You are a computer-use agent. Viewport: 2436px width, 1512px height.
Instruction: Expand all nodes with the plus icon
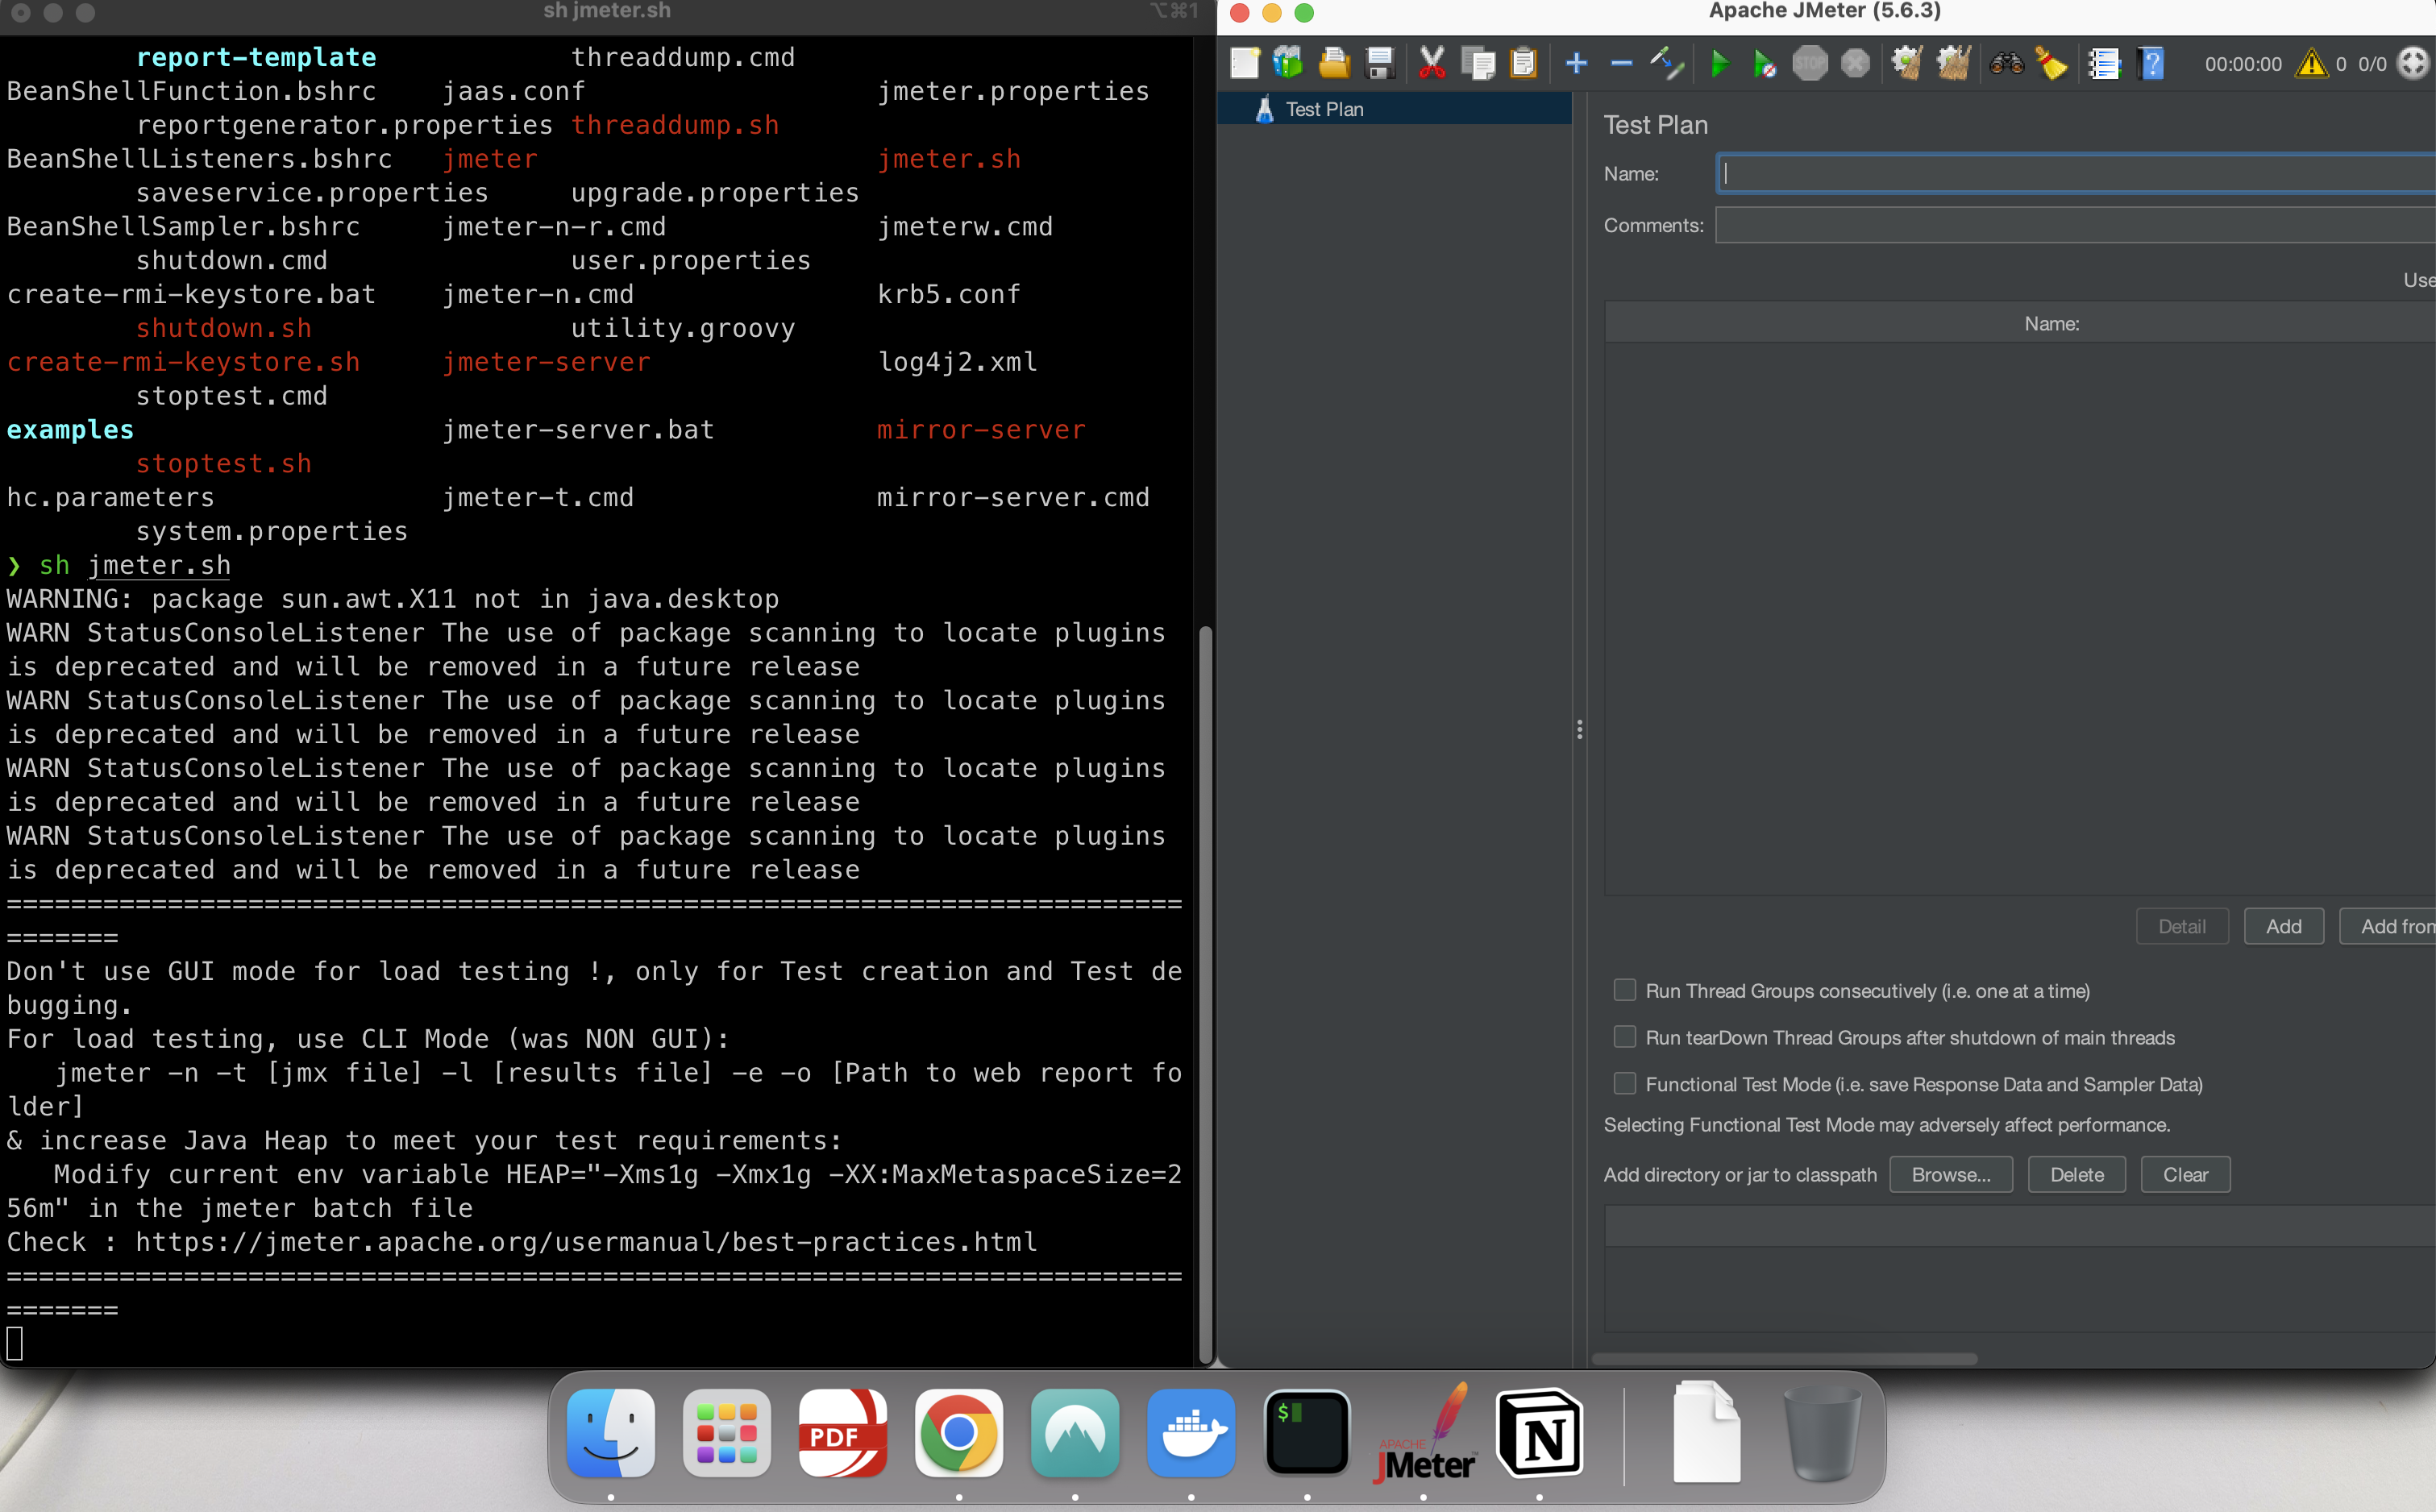tap(1576, 64)
